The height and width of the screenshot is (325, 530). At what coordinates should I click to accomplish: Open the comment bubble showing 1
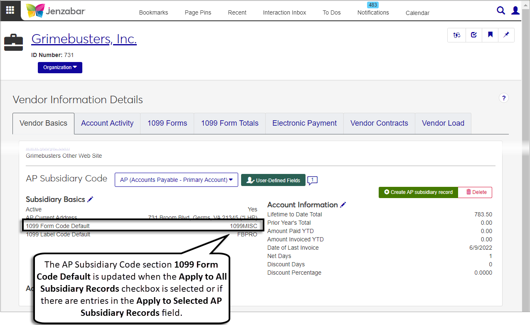click(x=313, y=180)
